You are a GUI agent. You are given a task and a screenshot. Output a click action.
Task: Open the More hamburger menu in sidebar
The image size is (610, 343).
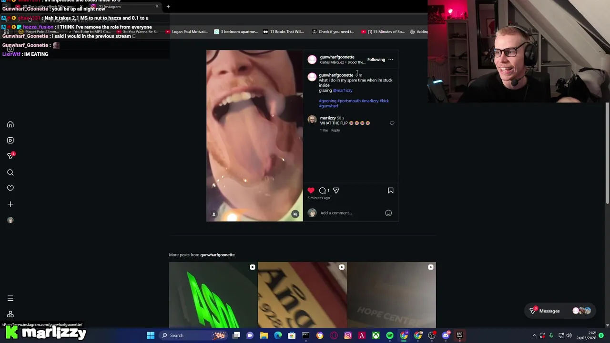coord(10,298)
